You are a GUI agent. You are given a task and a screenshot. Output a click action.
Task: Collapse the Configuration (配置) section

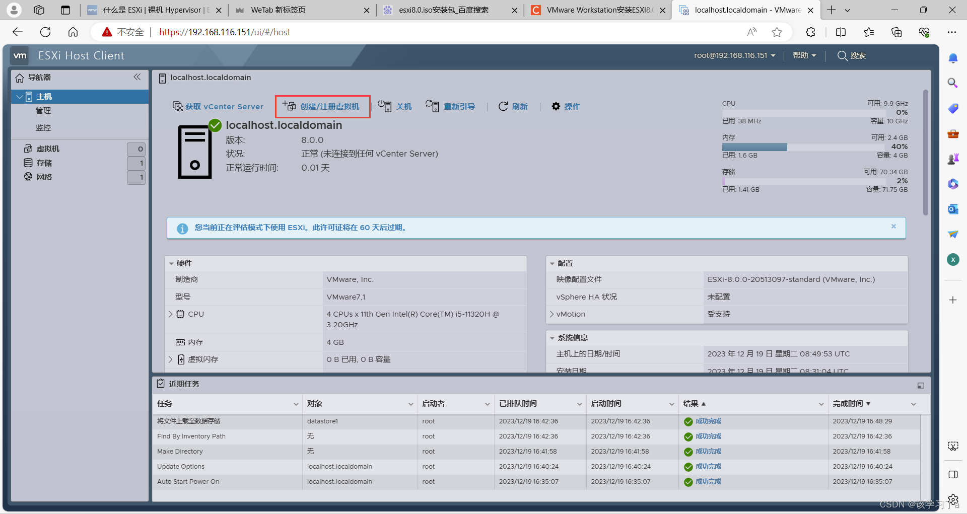click(552, 263)
